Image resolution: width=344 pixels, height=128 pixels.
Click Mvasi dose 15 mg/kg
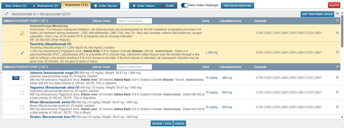212,107
